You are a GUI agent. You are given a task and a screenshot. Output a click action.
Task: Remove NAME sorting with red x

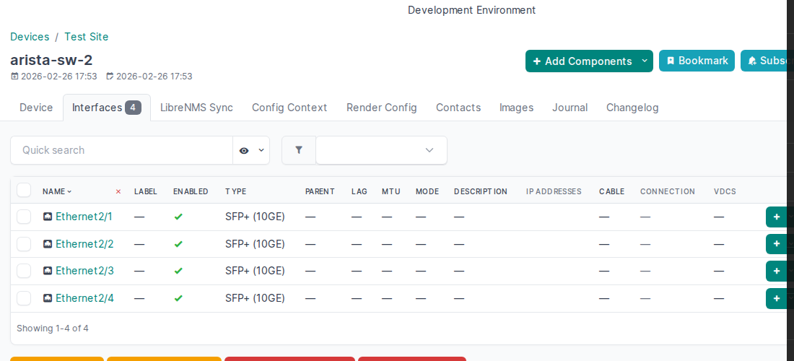(x=118, y=191)
